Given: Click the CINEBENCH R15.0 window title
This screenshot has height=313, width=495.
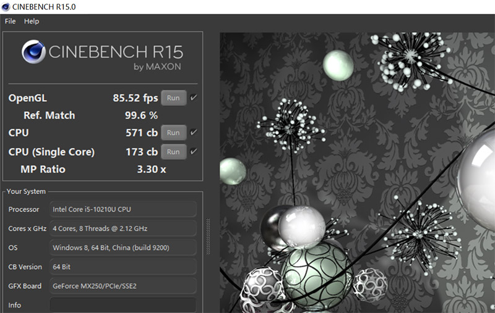Looking at the screenshot, I should (44, 7).
